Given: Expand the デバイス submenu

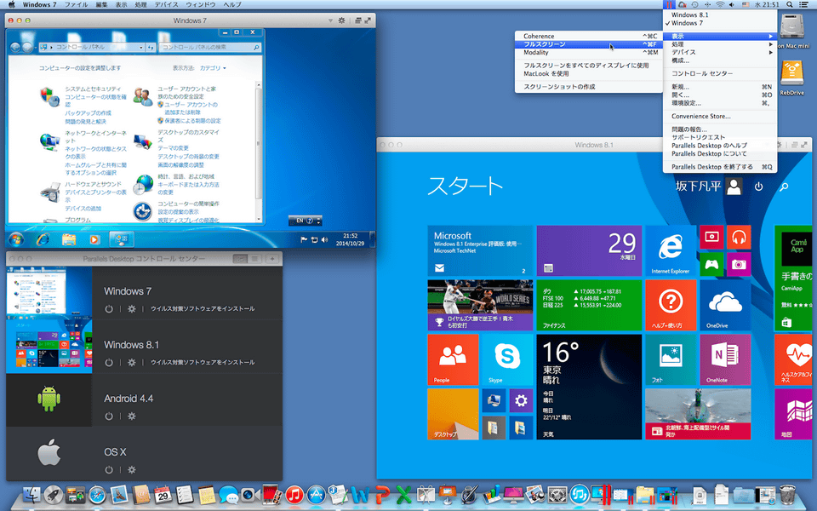Looking at the screenshot, I should coord(720,52).
